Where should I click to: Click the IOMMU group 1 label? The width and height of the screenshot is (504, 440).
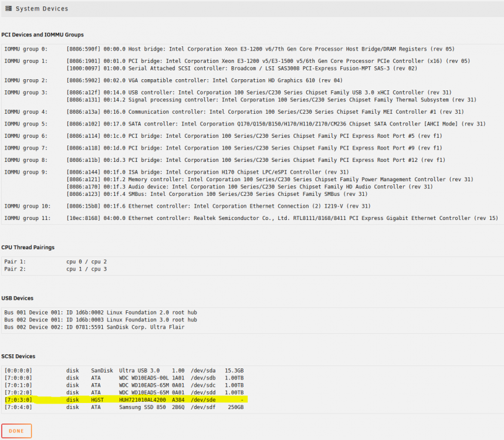pos(26,61)
